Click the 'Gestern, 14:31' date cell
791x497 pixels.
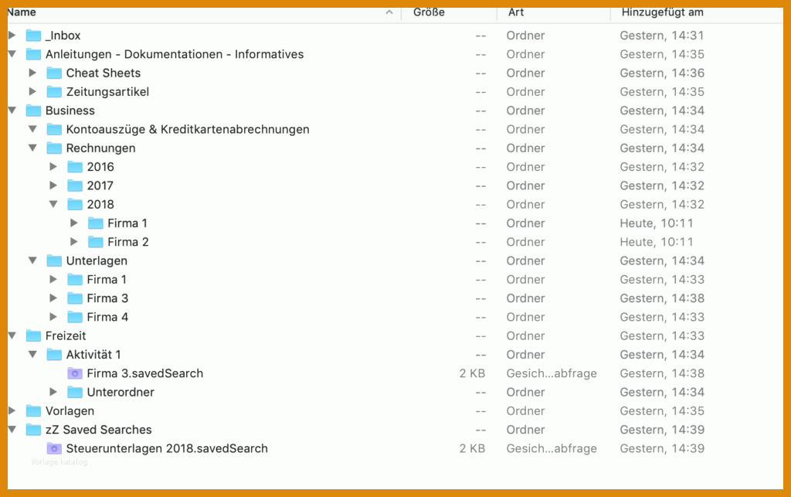tap(661, 36)
